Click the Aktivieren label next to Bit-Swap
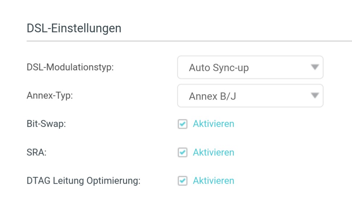 [213, 124]
